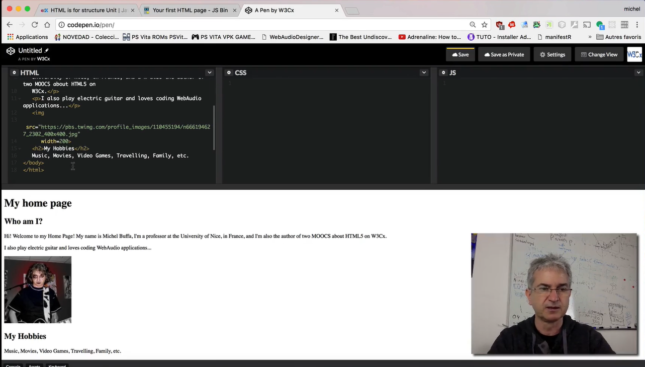Click the binary digits extension icon
The height and width of the screenshot is (367, 645).
[x=625, y=25]
